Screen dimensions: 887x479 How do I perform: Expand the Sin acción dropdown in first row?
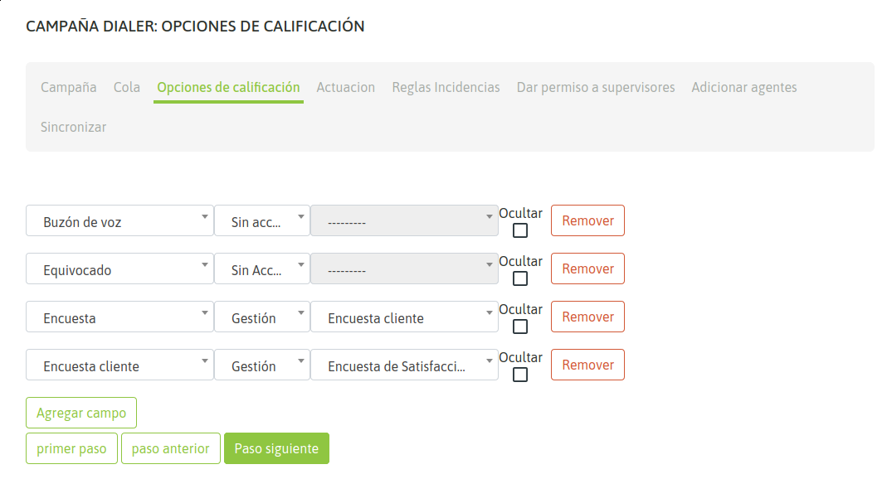click(261, 221)
